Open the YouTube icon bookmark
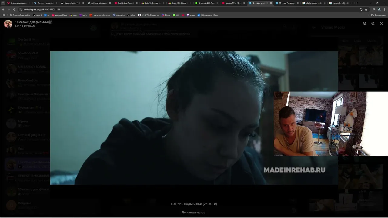Image resolution: width=388 pixels, height=218 pixels. pyautogui.click(x=183, y=15)
